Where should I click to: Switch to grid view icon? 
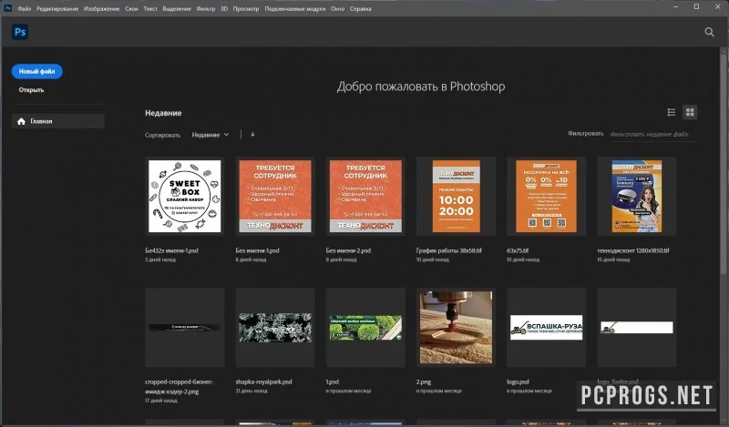(x=690, y=112)
